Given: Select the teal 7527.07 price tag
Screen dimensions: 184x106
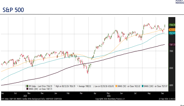Looking at the screenshot, I should pyautogui.click(x=172, y=33).
